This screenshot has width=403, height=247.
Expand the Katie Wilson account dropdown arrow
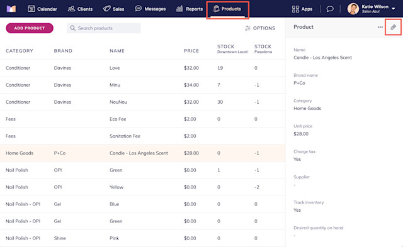coord(393,9)
